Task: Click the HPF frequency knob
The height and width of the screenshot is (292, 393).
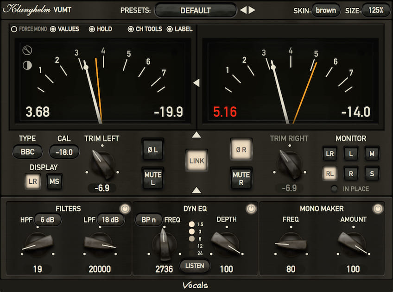Action: tap(38, 244)
